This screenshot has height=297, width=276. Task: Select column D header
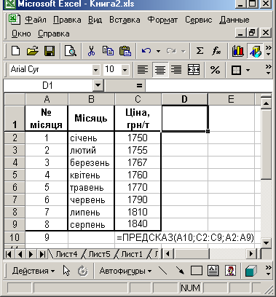[184, 99]
